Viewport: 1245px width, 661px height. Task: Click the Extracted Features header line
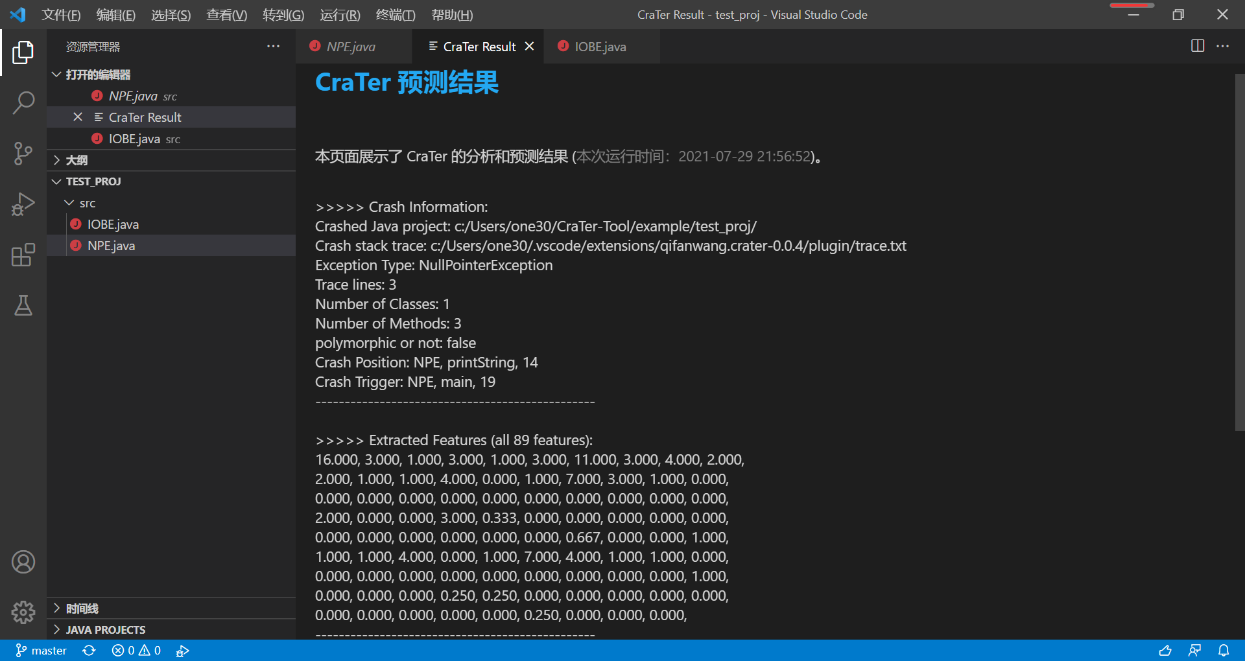pyautogui.click(x=454, y=440)
